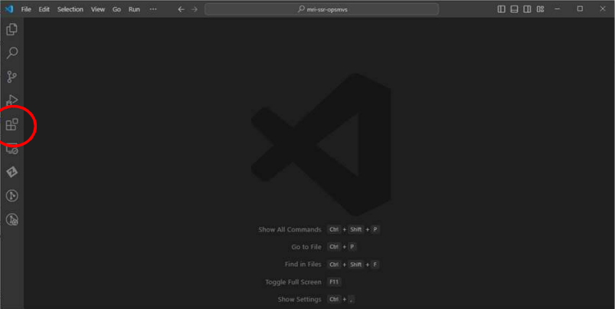Open the Source Control view
Screen dimensions: 615x309
click(11, 77)
